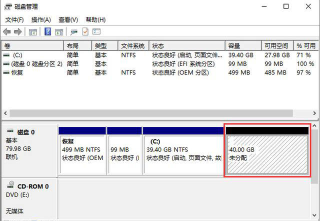The image size is (320, 221).
Task: Click the show/hide action pane icon
Action: [59, 32]
